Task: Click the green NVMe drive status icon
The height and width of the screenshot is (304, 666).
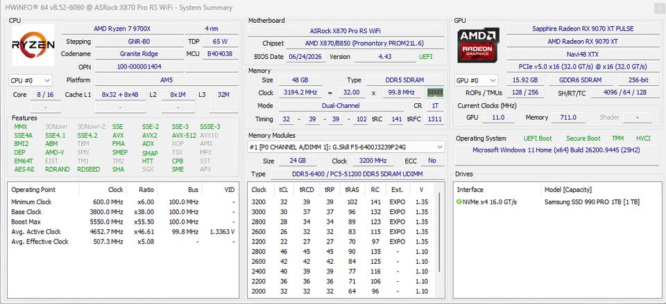Action: tap(459, 202)
